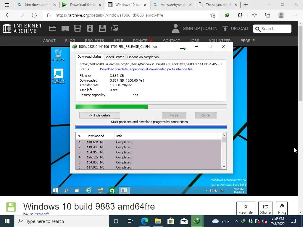Viewport: 303px width, 227px height.
Task: Add page to favorites star icon
Action: point(213,15)
